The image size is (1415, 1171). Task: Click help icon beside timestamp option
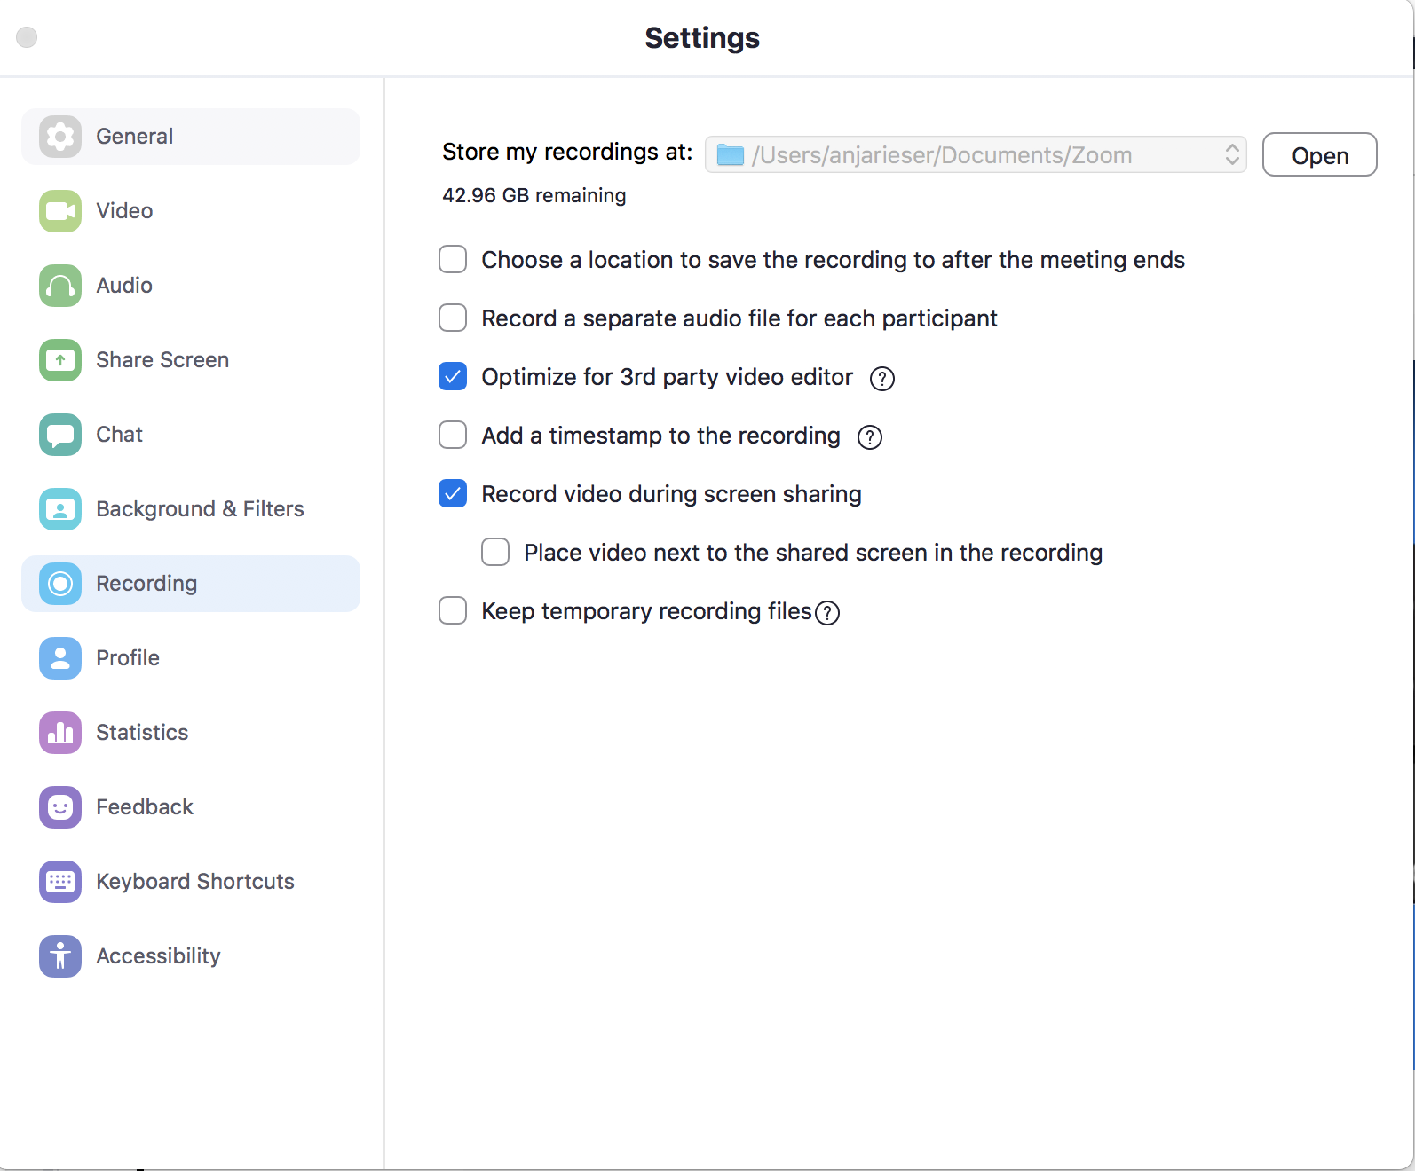pyautogui.click(x=870, y=437)
